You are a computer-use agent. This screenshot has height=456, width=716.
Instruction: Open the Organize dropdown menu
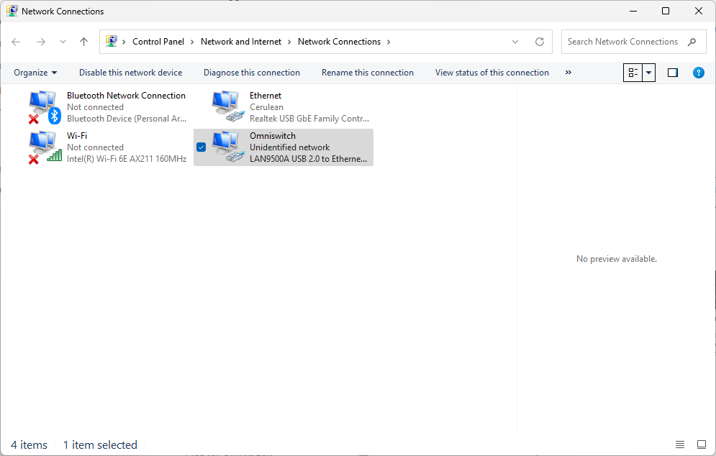click(x=35, y=73)
